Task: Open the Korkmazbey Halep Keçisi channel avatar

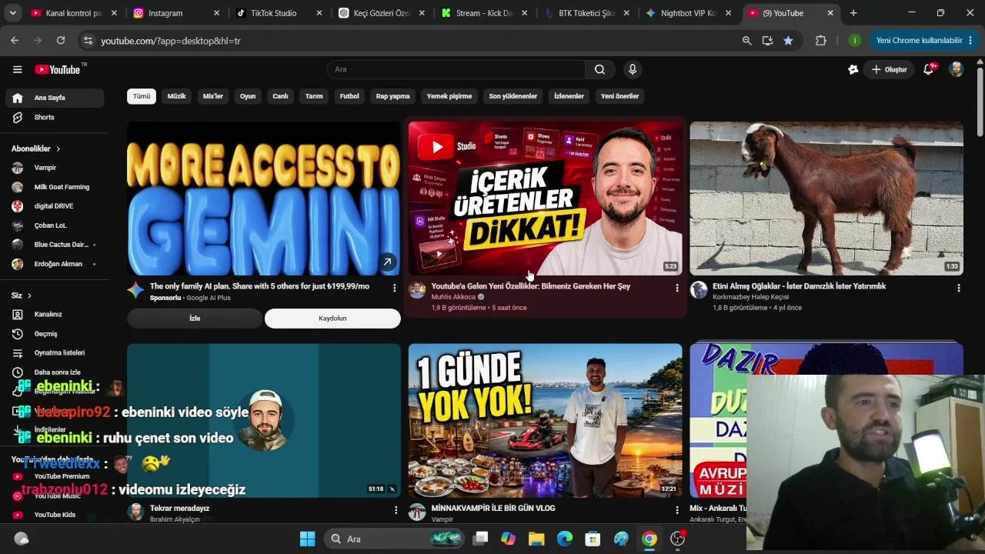Action: pyautogui.click(x=699, y=290)
